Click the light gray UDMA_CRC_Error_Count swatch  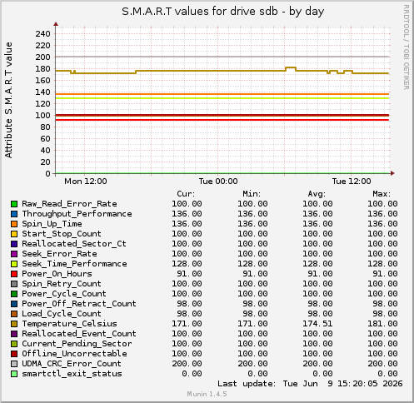coord(14,364)
